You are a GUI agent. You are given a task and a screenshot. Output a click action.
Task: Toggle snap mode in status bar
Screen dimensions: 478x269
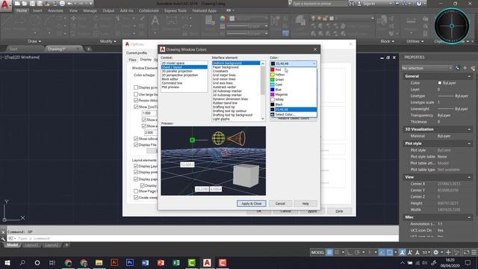[x=337, y=253]
